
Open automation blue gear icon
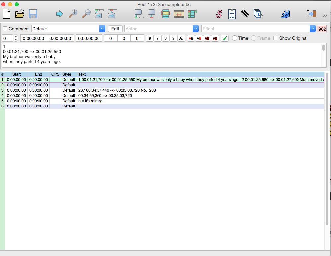click(285, 14)
